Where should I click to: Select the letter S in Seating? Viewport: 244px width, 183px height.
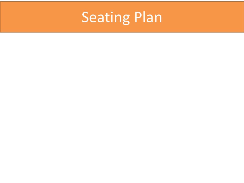coord(85,17)
